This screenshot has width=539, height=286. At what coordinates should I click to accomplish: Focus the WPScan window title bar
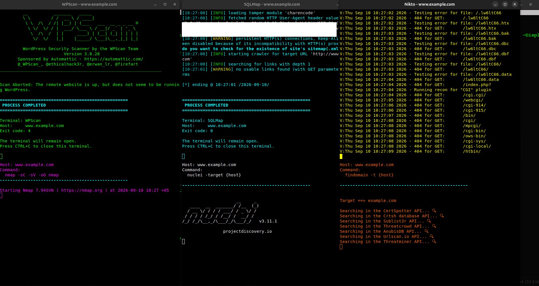click(90, 5)
